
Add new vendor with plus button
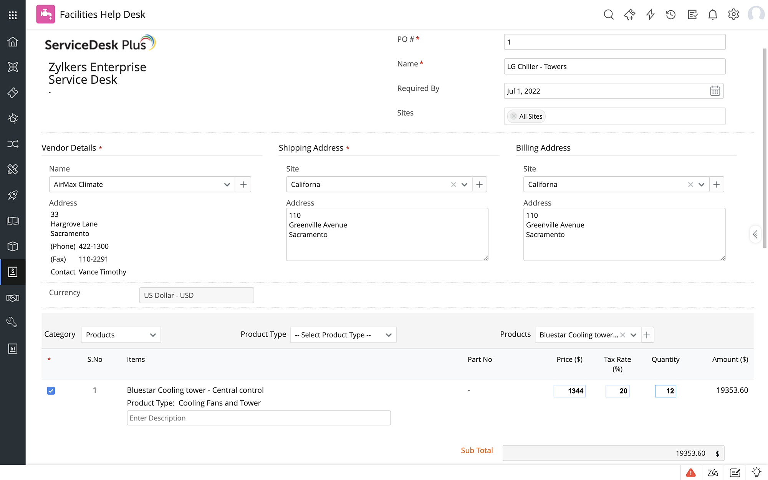coord(243,185)
